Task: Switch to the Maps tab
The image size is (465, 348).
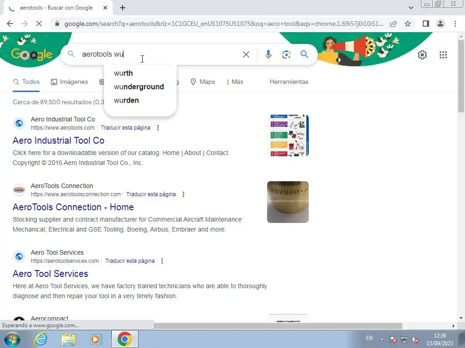Action: (x=203, y=82)
